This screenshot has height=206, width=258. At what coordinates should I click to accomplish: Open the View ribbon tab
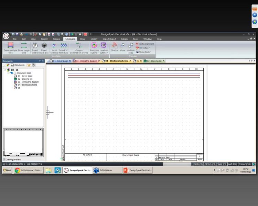33,39
